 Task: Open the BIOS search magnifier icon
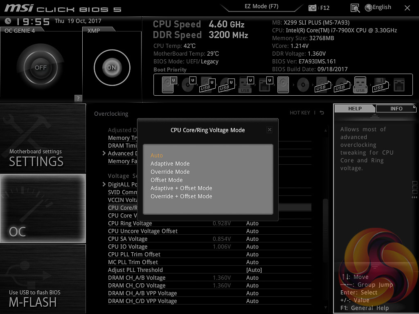[x=355, y=8]
